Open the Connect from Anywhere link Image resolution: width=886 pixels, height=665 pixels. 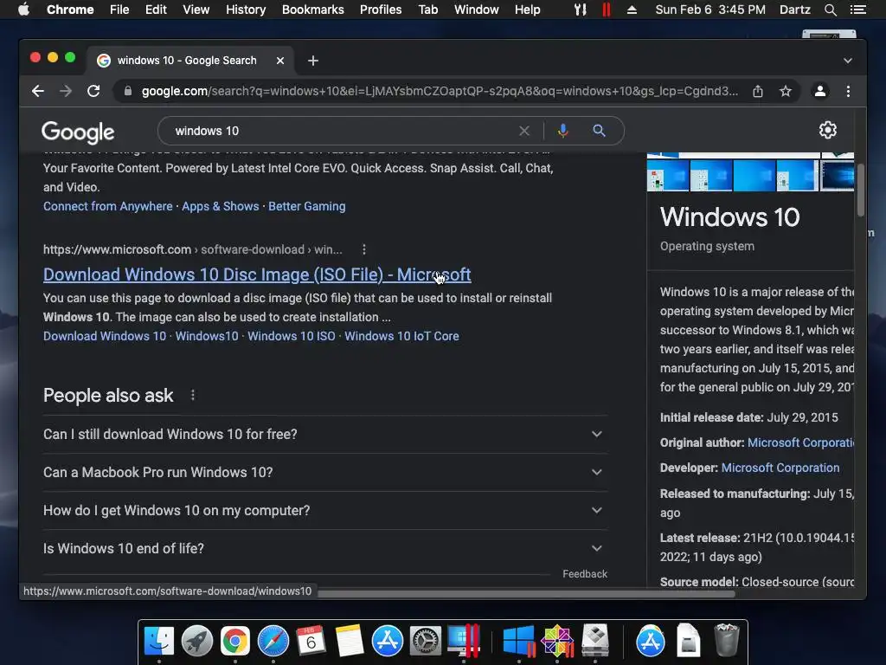point(108,206)
